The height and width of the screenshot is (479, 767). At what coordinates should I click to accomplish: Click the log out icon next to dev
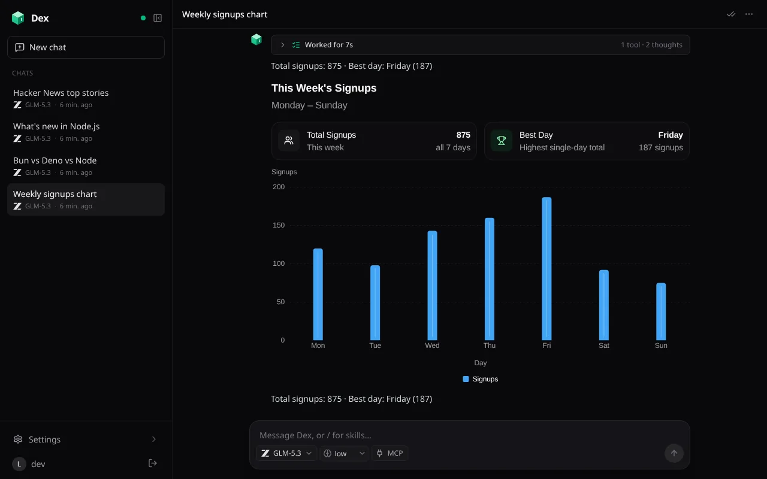153,463
